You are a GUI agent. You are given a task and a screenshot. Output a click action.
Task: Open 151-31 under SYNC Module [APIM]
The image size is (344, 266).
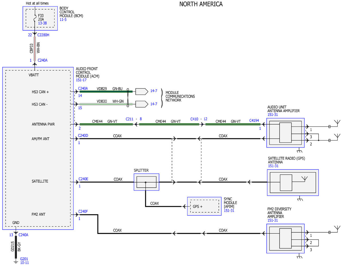click(229, 211)
